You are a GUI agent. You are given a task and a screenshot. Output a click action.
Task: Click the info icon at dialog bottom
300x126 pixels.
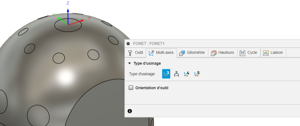(130, 111)
